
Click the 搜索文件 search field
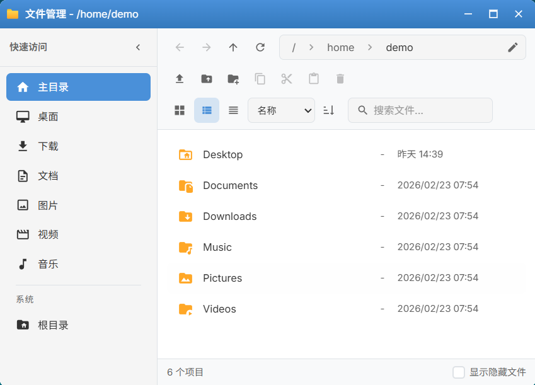pyautogui.click(x=420, y=110)
